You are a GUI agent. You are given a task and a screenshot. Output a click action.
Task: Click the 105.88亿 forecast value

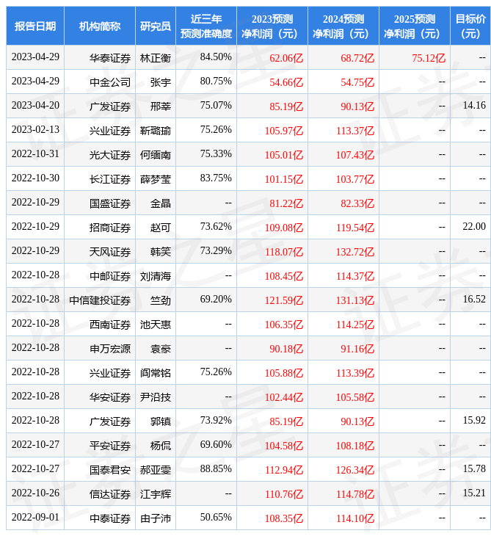click(x=284, y=373)
